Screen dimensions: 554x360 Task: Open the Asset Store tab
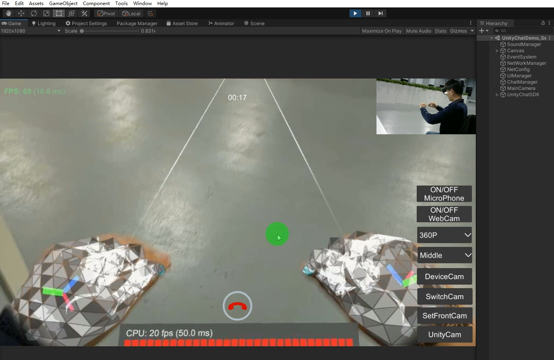(x=182, y=24)
